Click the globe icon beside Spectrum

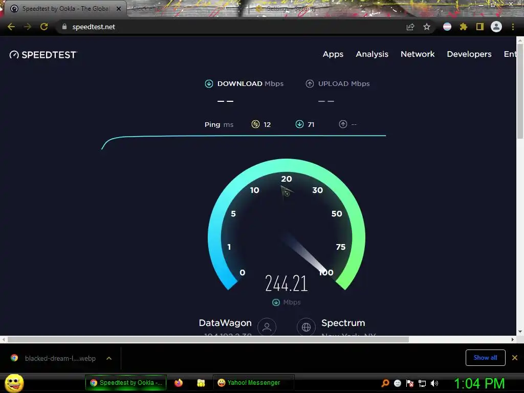point(306,326)
